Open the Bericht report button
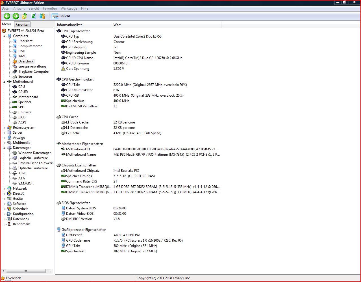361x282 pixels. [61, 16]
